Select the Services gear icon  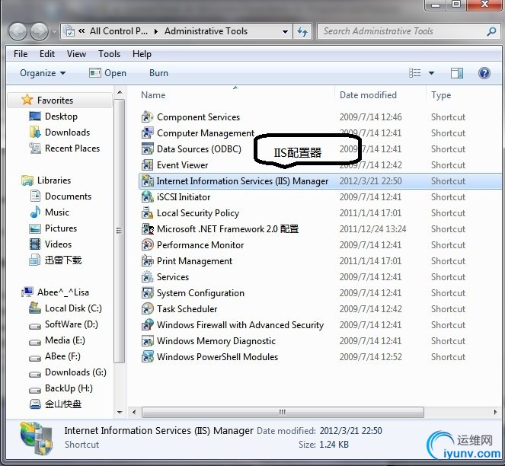(148, 277)
